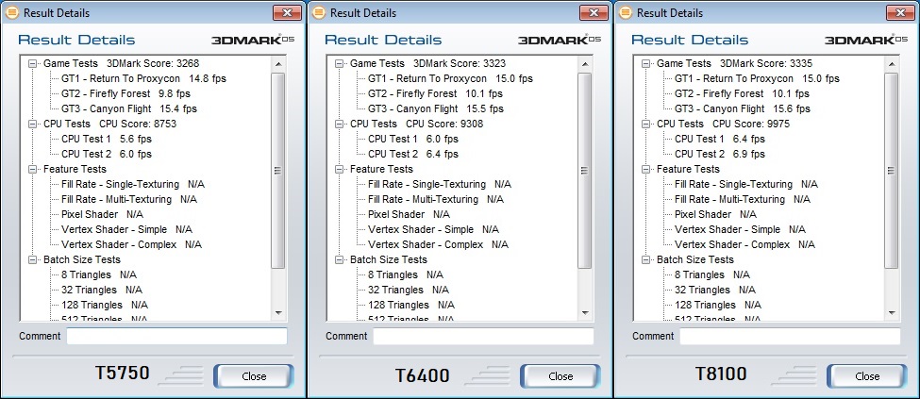Close the third window via red X

tap(900, 12)
